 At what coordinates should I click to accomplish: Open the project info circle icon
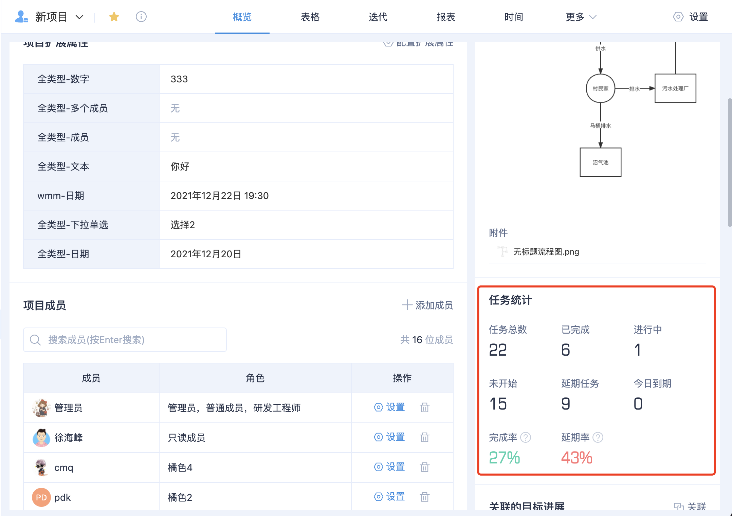[141, 17]
